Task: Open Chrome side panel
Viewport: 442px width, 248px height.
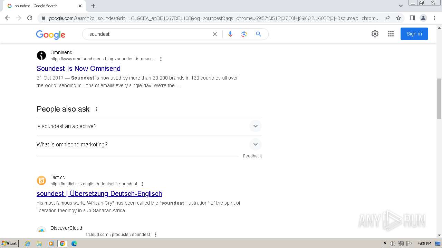Action: pos(412,18)
